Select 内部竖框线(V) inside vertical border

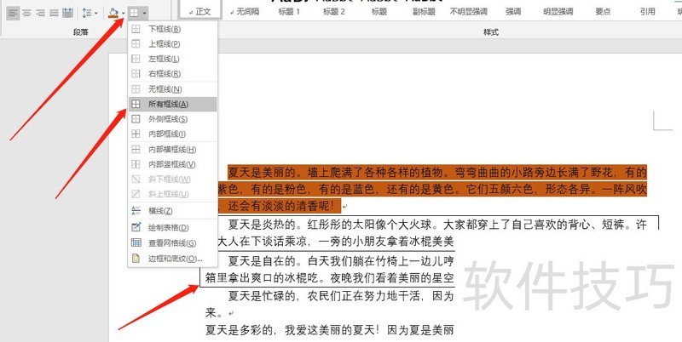173,164
